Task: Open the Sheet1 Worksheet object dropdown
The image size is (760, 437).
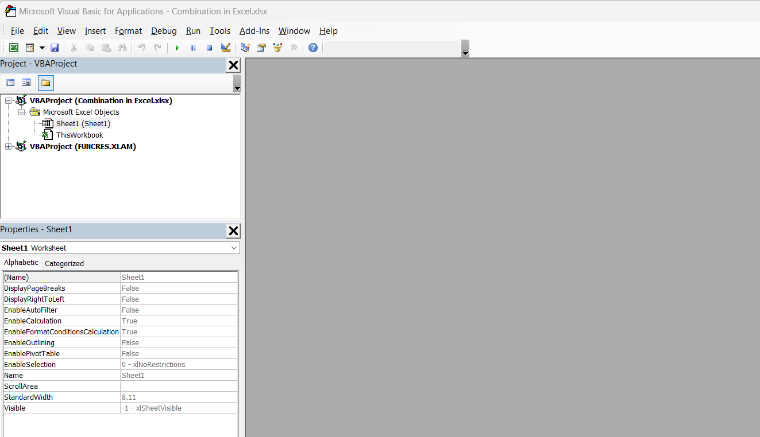Action: tap(234, 248)
